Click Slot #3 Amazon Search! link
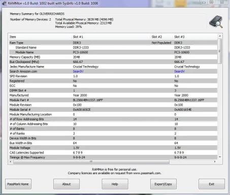The image size is (230, 195). [179, 72]
